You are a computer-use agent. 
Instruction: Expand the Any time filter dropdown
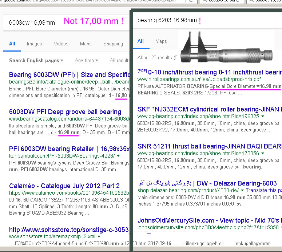coord(87,61)
